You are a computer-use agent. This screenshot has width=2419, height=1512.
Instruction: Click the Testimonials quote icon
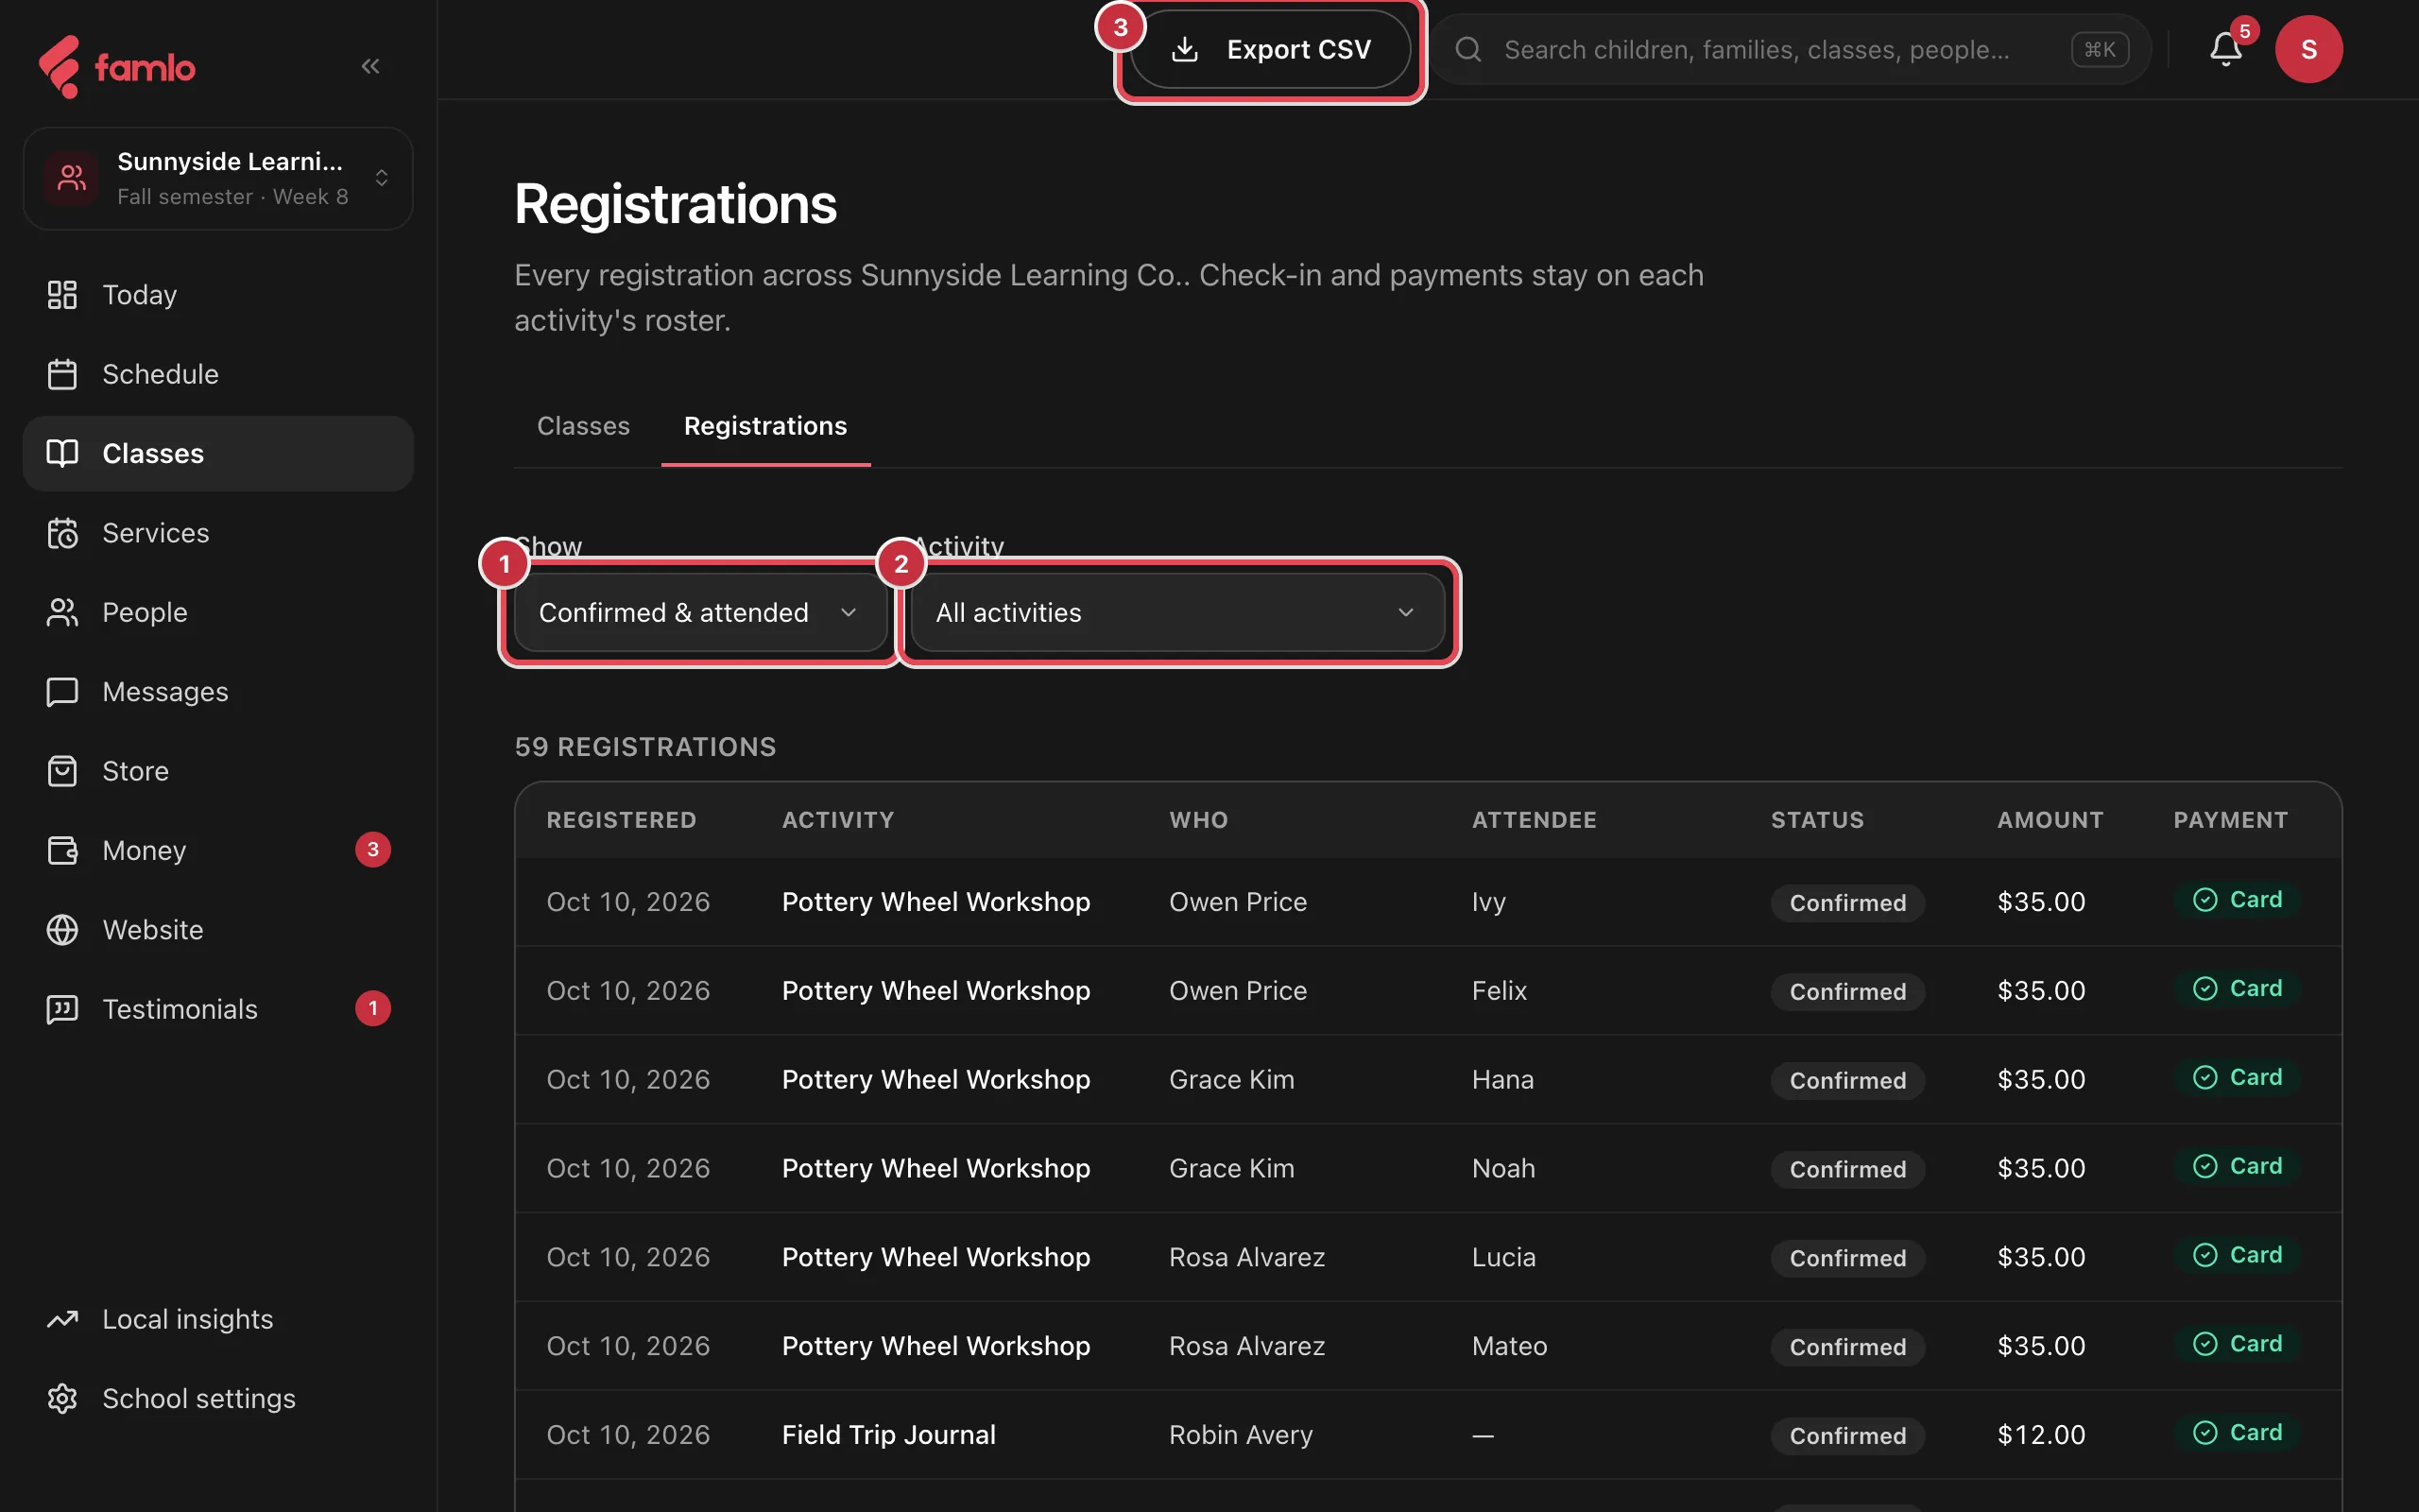(x=62, y=1009)
